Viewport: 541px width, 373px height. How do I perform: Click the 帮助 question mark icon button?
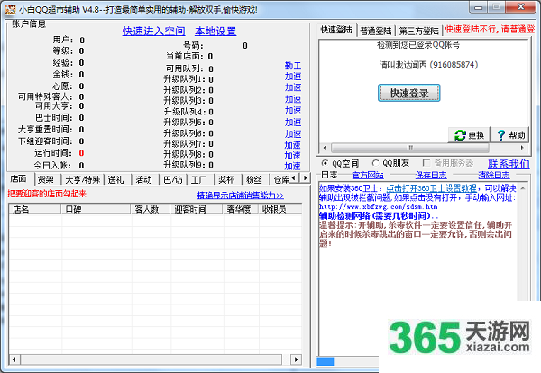(509, 134)
